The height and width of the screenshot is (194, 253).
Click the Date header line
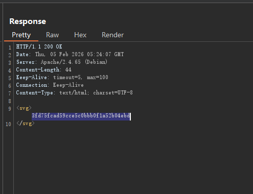click(x=70, y=54)
